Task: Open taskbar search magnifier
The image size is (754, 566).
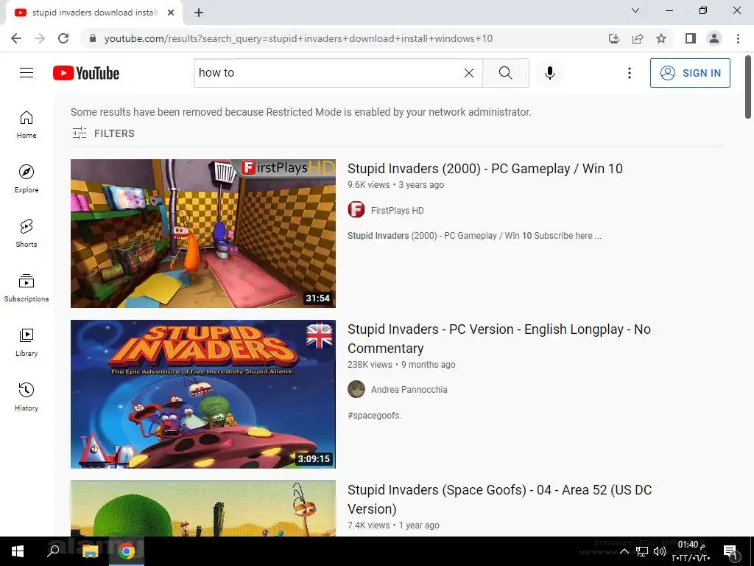Action: tap(53, 551)
